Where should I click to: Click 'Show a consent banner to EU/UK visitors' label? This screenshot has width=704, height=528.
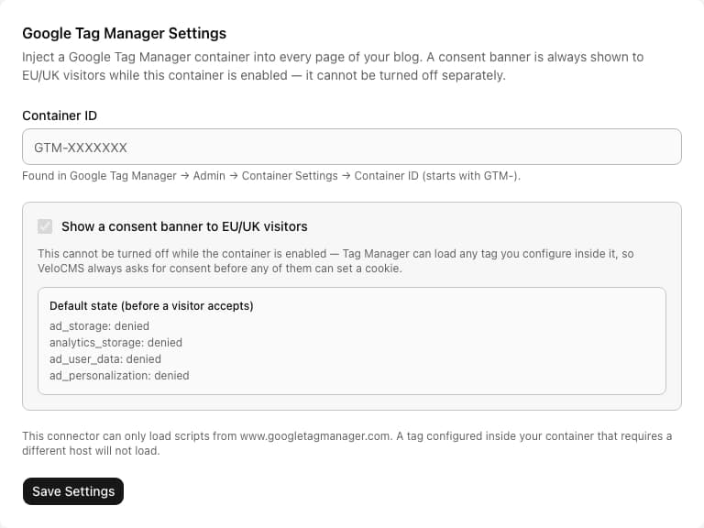click(184, 226)
